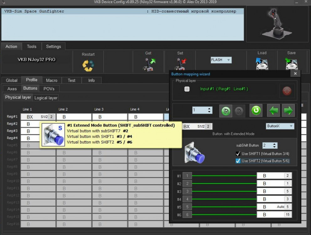Open the Logical layer tab
Screen dimensions: 311x235
(46, 98)
